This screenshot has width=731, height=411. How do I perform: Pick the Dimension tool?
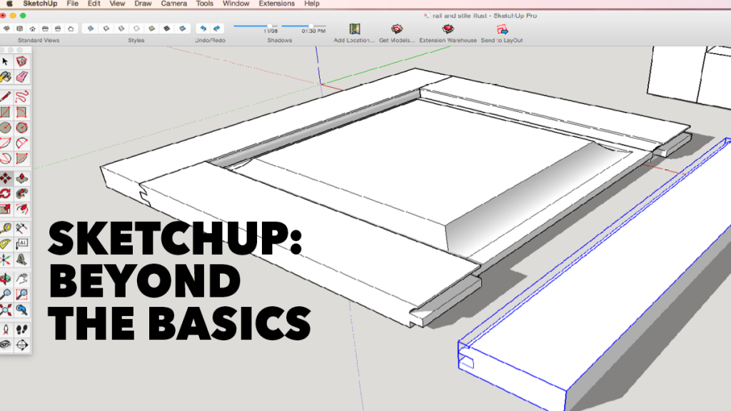pos(21,228)
